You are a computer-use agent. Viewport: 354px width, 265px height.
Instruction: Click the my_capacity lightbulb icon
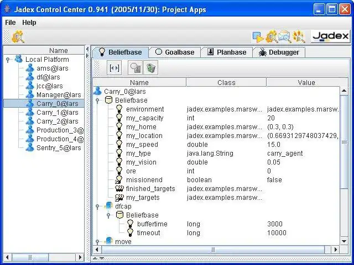[x=119, y=118]
